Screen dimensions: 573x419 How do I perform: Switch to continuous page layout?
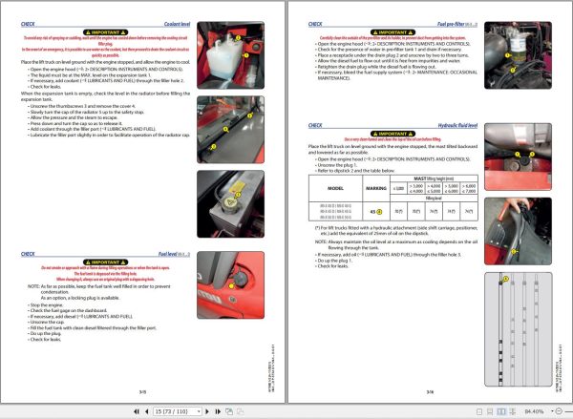coord(490,411)
